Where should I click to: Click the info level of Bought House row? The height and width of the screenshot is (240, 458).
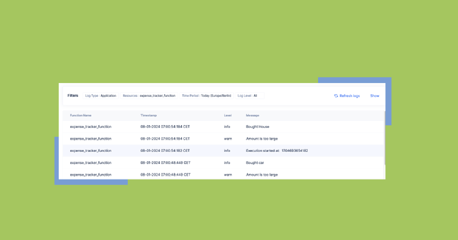click(x=227, y=126)
